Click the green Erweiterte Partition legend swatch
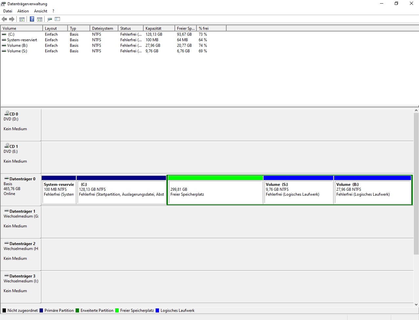 (77, 311)
